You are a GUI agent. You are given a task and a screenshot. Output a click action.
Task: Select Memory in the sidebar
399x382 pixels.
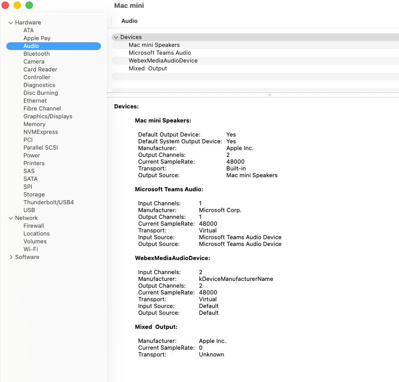(34, 124)
